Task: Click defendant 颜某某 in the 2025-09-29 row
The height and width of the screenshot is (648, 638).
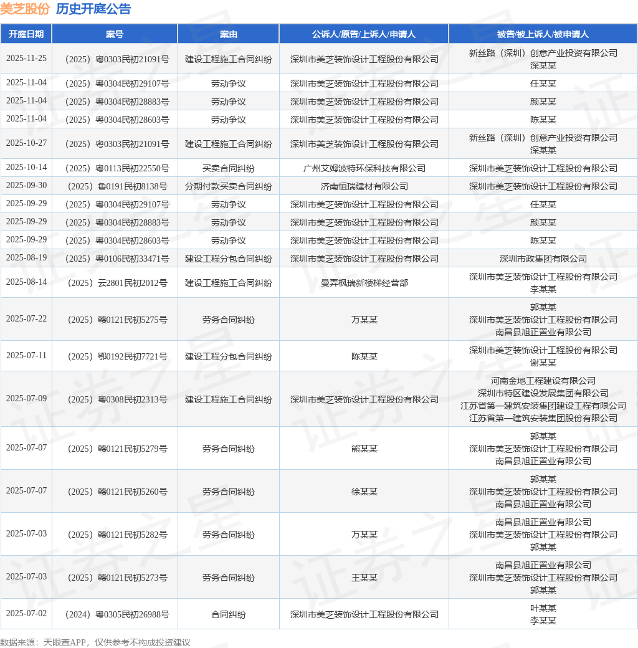Action: click(543, 223)
